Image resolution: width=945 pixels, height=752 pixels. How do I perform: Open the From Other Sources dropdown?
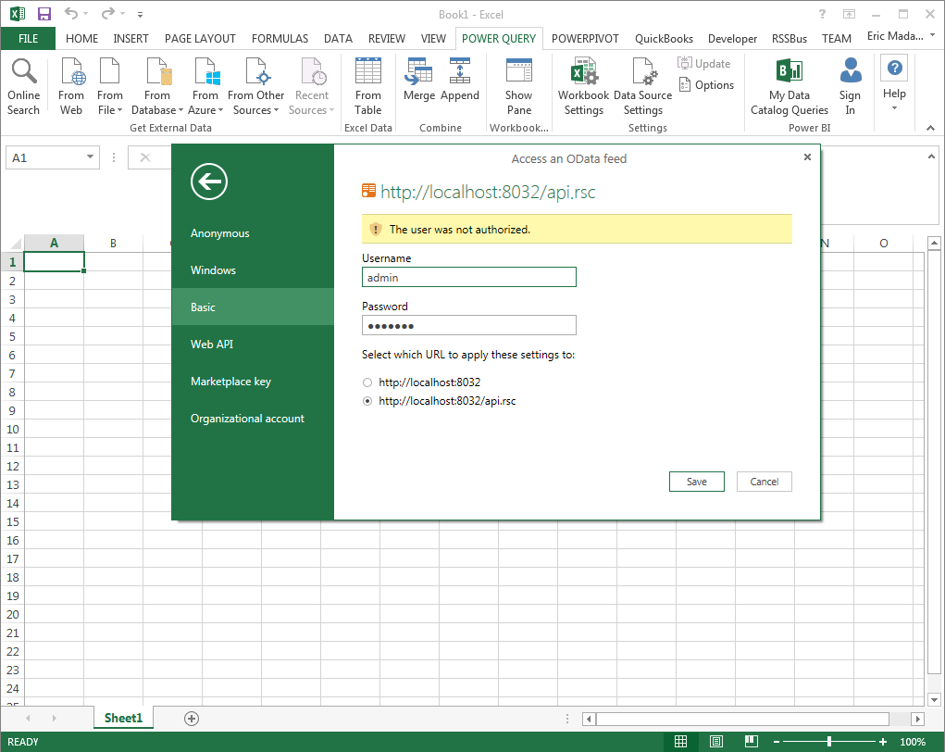point(255,83)
